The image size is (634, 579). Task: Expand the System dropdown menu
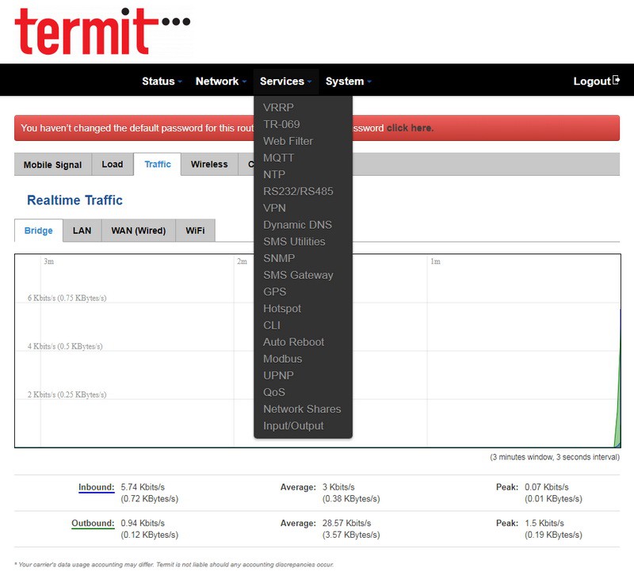(x=348, y=82)
